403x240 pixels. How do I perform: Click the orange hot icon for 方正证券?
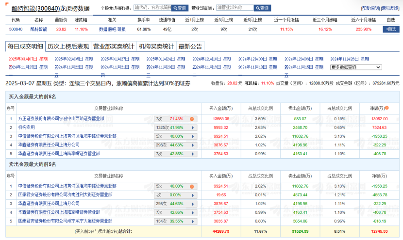click(192, 119)
